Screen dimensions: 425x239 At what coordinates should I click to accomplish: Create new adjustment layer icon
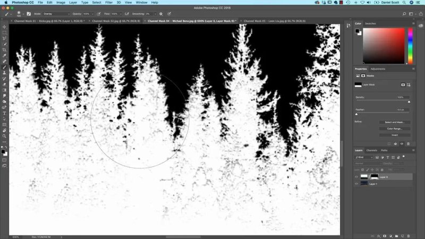390,236
